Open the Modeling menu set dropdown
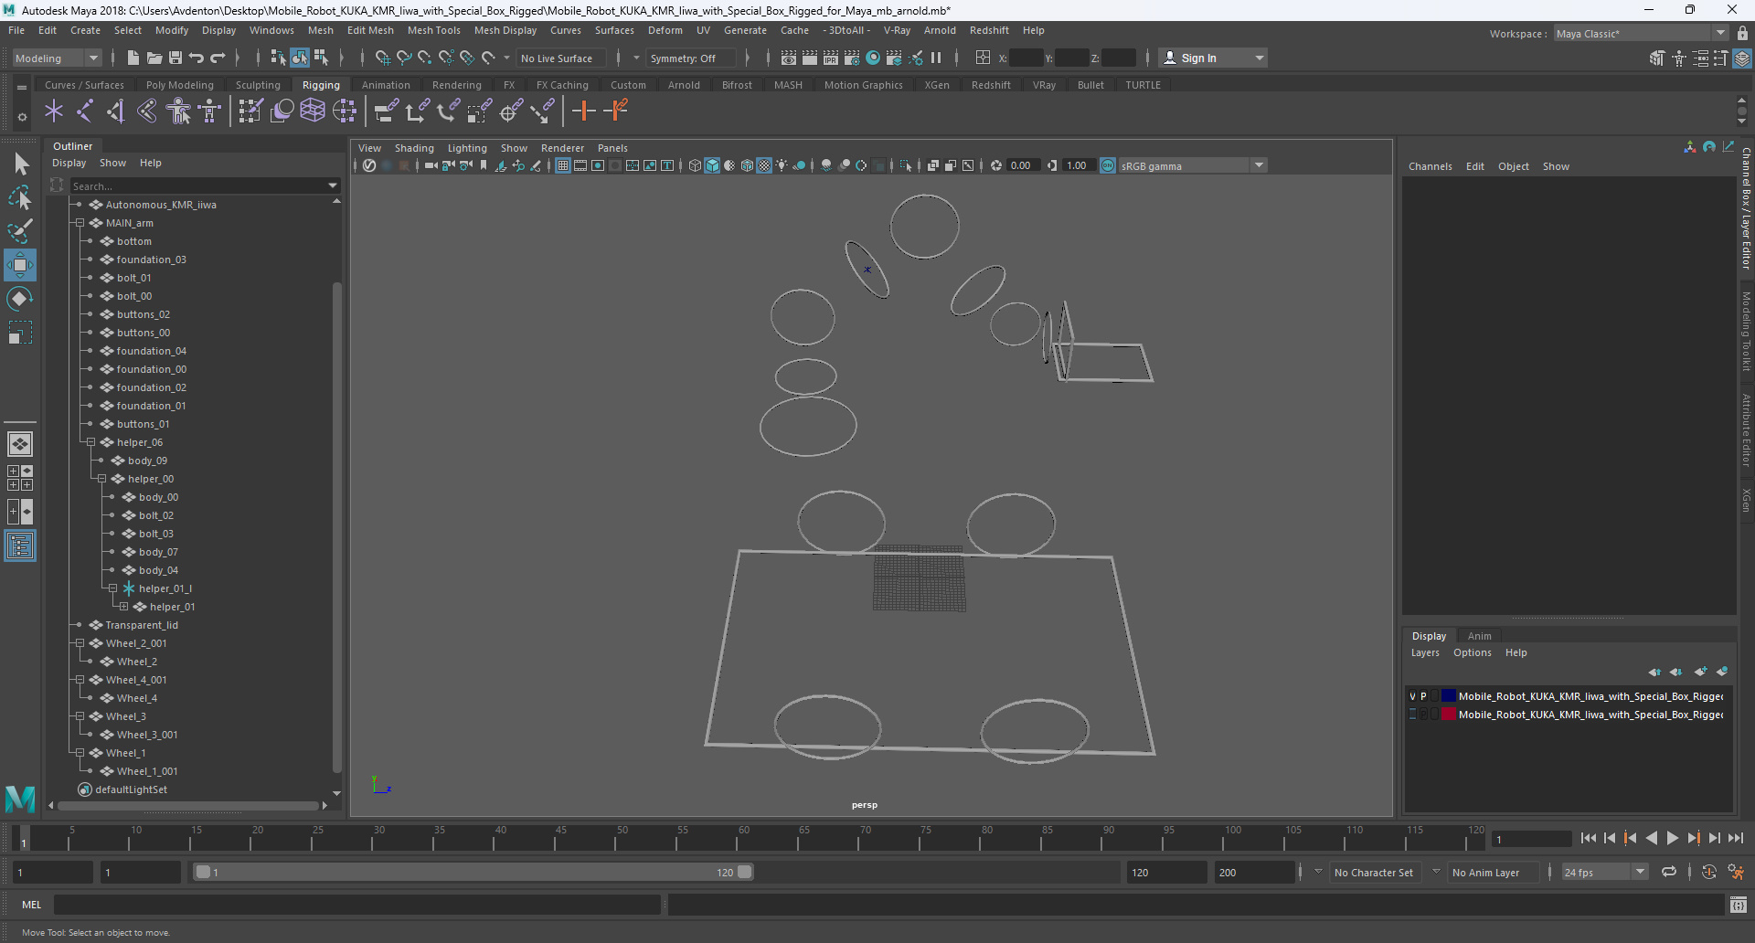This screenshot has width=1755, height=943. pos(57,58)
